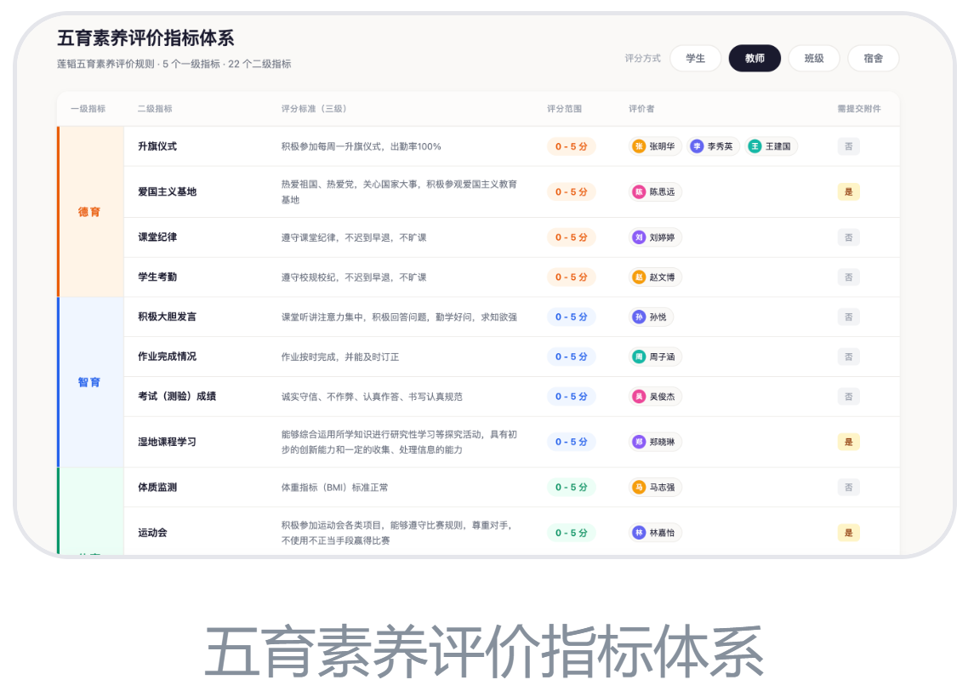Click attachment badge 否 in 作业完成情况 row

click(848, 357)
